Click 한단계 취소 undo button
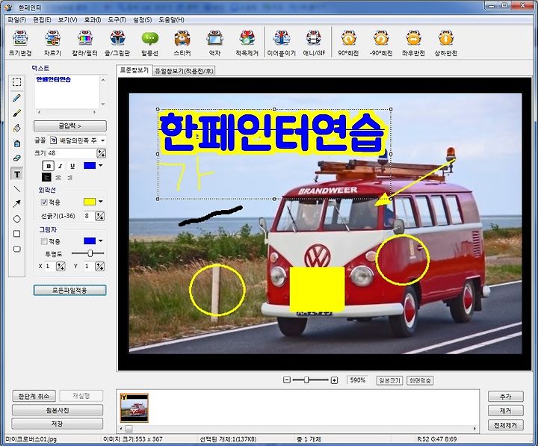 click(34, 396)
